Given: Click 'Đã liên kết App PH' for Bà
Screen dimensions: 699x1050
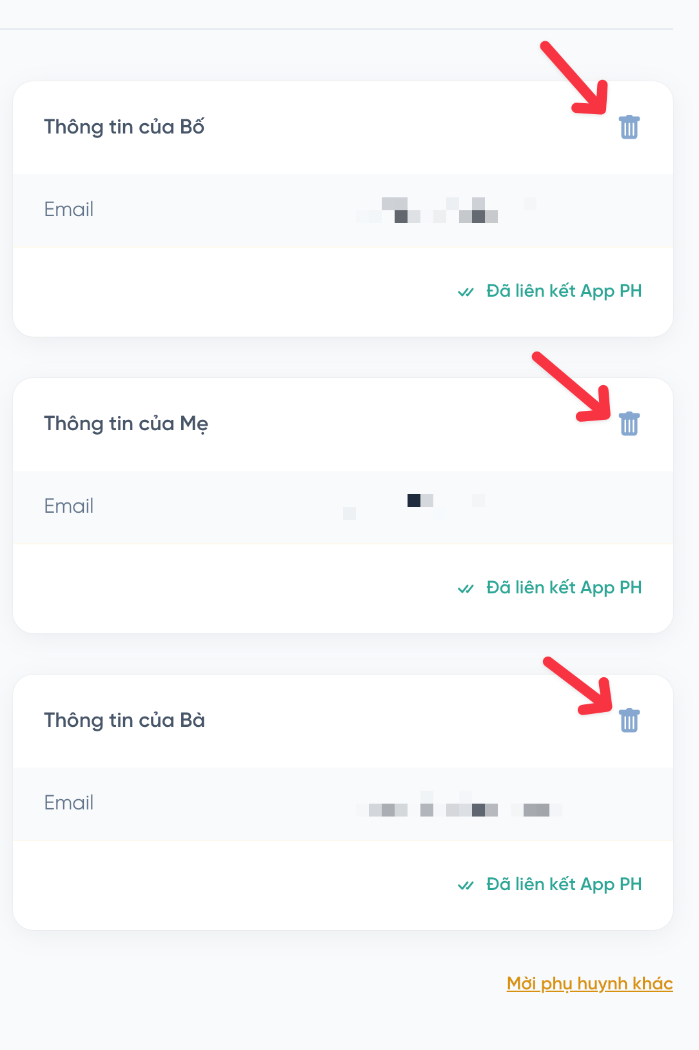Looking at the screenshot, I should (x=564, y=884).
